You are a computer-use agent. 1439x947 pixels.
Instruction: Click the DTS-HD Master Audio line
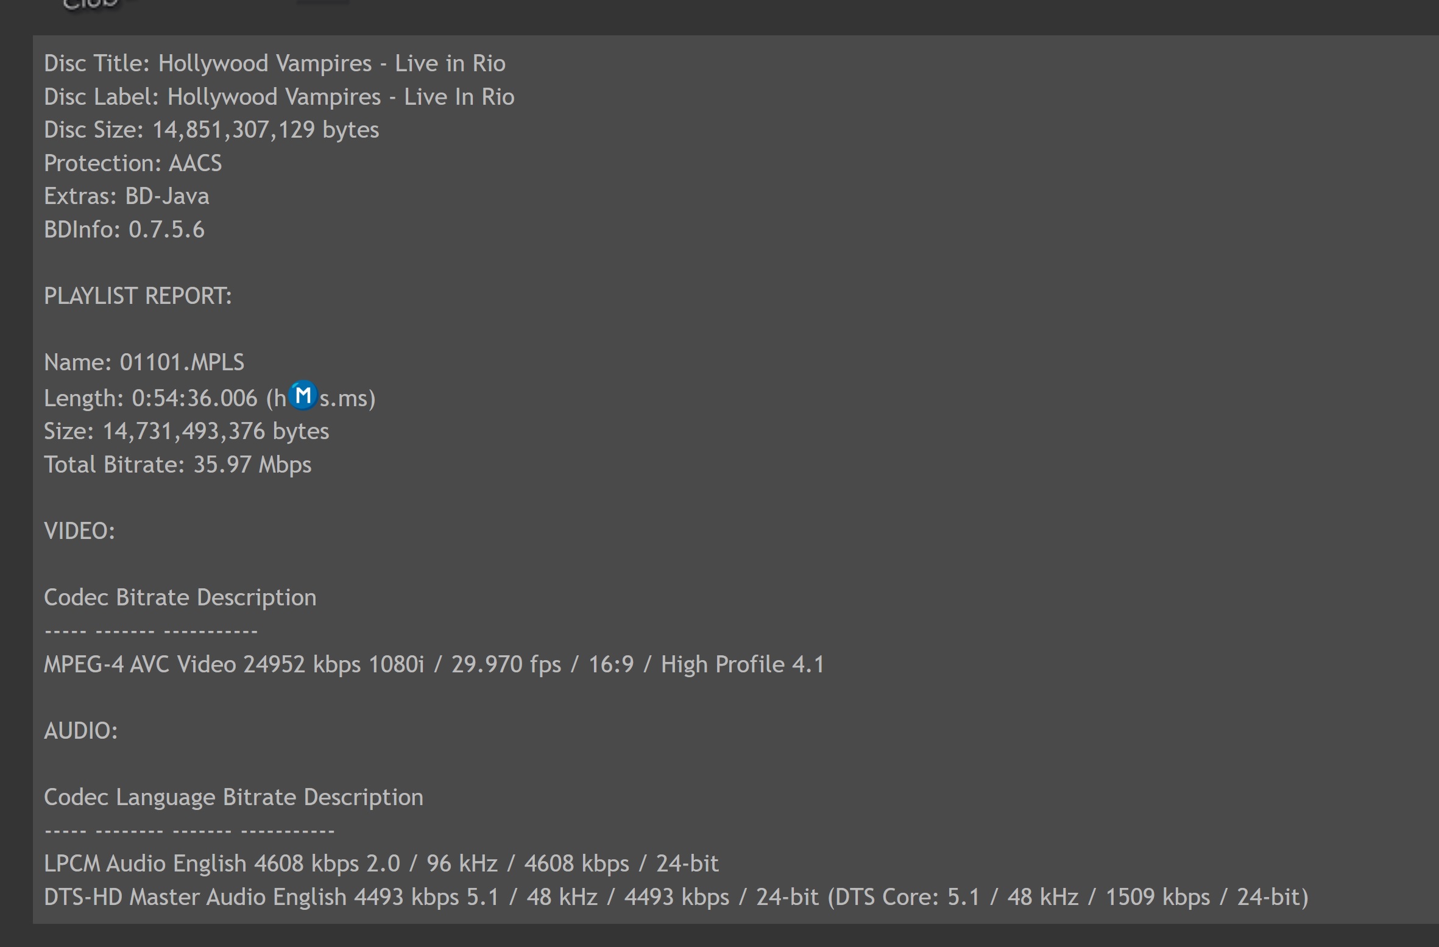point(676,897)
